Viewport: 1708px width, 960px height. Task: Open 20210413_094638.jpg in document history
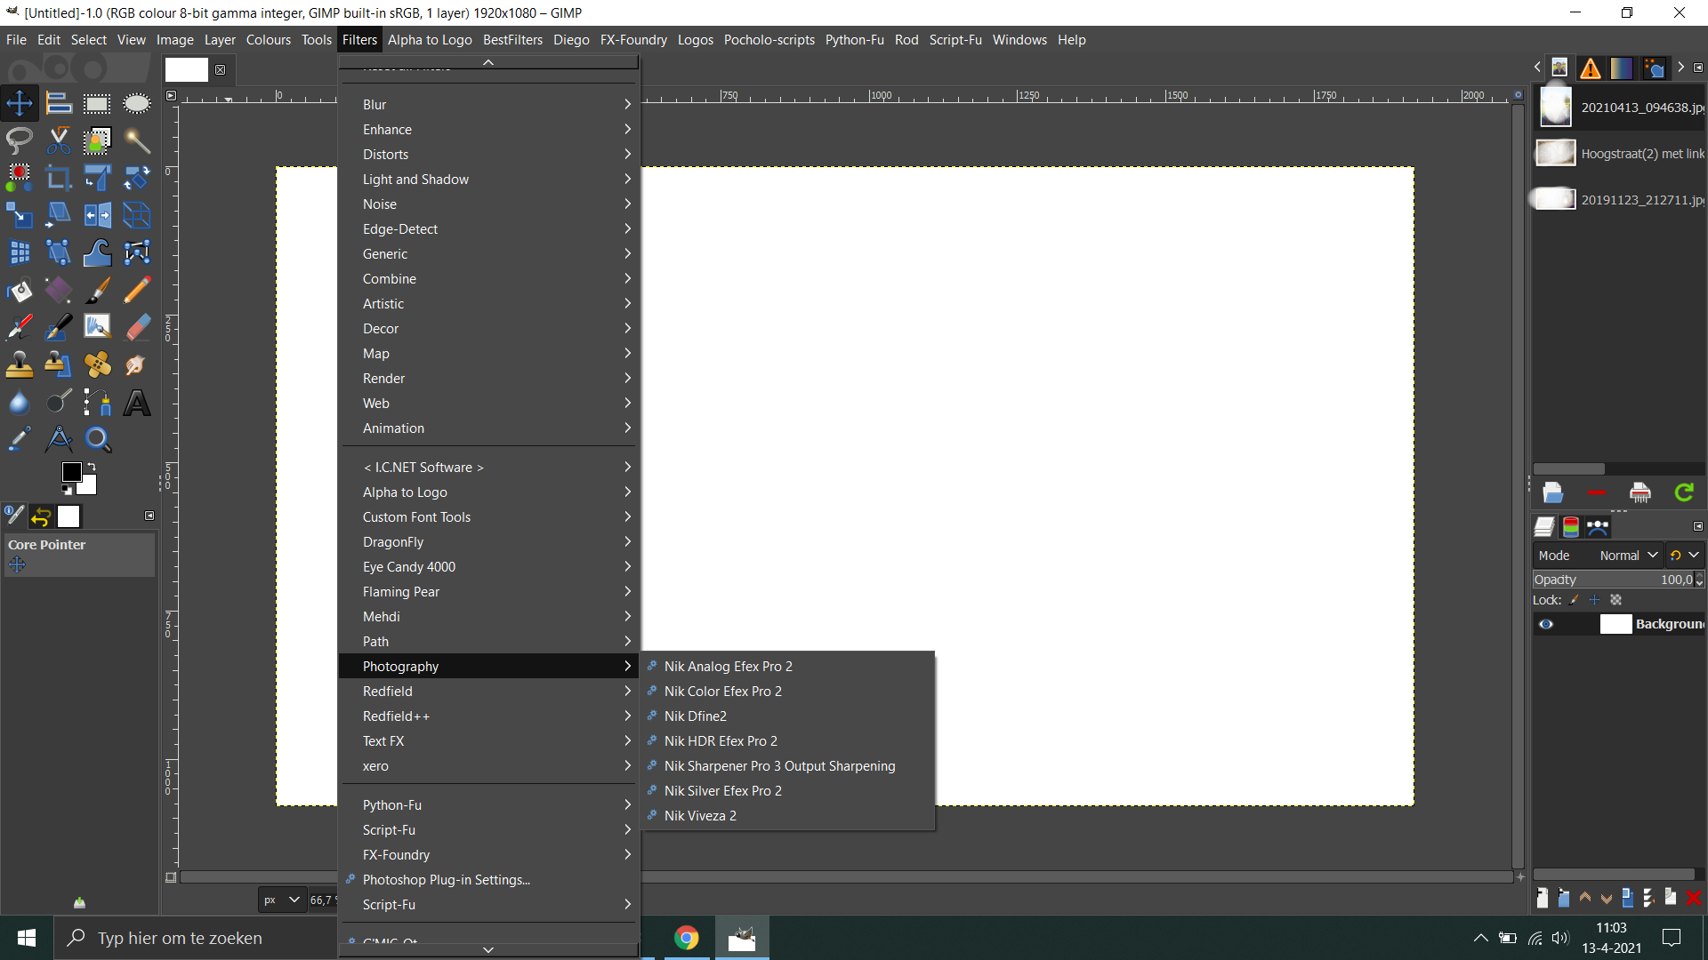tap(1619, 107)
